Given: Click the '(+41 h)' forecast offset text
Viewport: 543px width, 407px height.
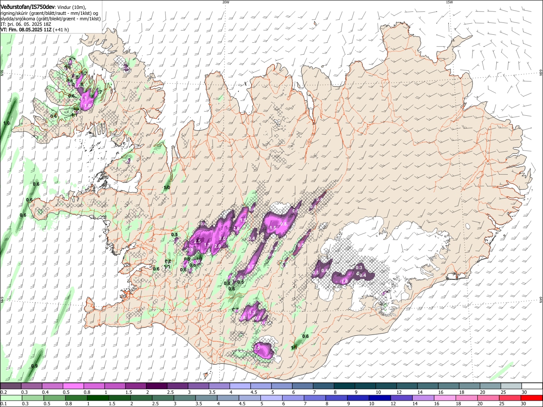Looking at the screenshot, I should (x=61, y=30).
